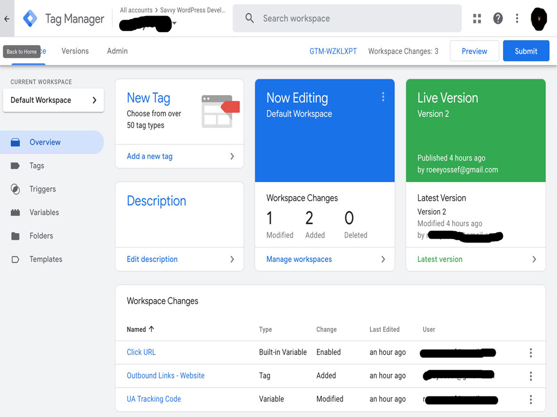
Task: Click the Manage workspaces link
Action: click(x=299, y=259)
